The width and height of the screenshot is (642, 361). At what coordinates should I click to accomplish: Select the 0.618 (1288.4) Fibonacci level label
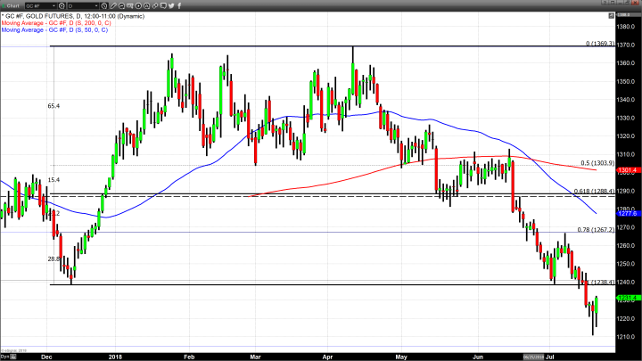point(596,191)
